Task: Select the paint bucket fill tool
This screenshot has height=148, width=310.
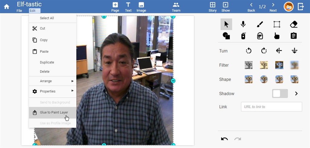Action: pyautogui.click(x=260, y=36)
